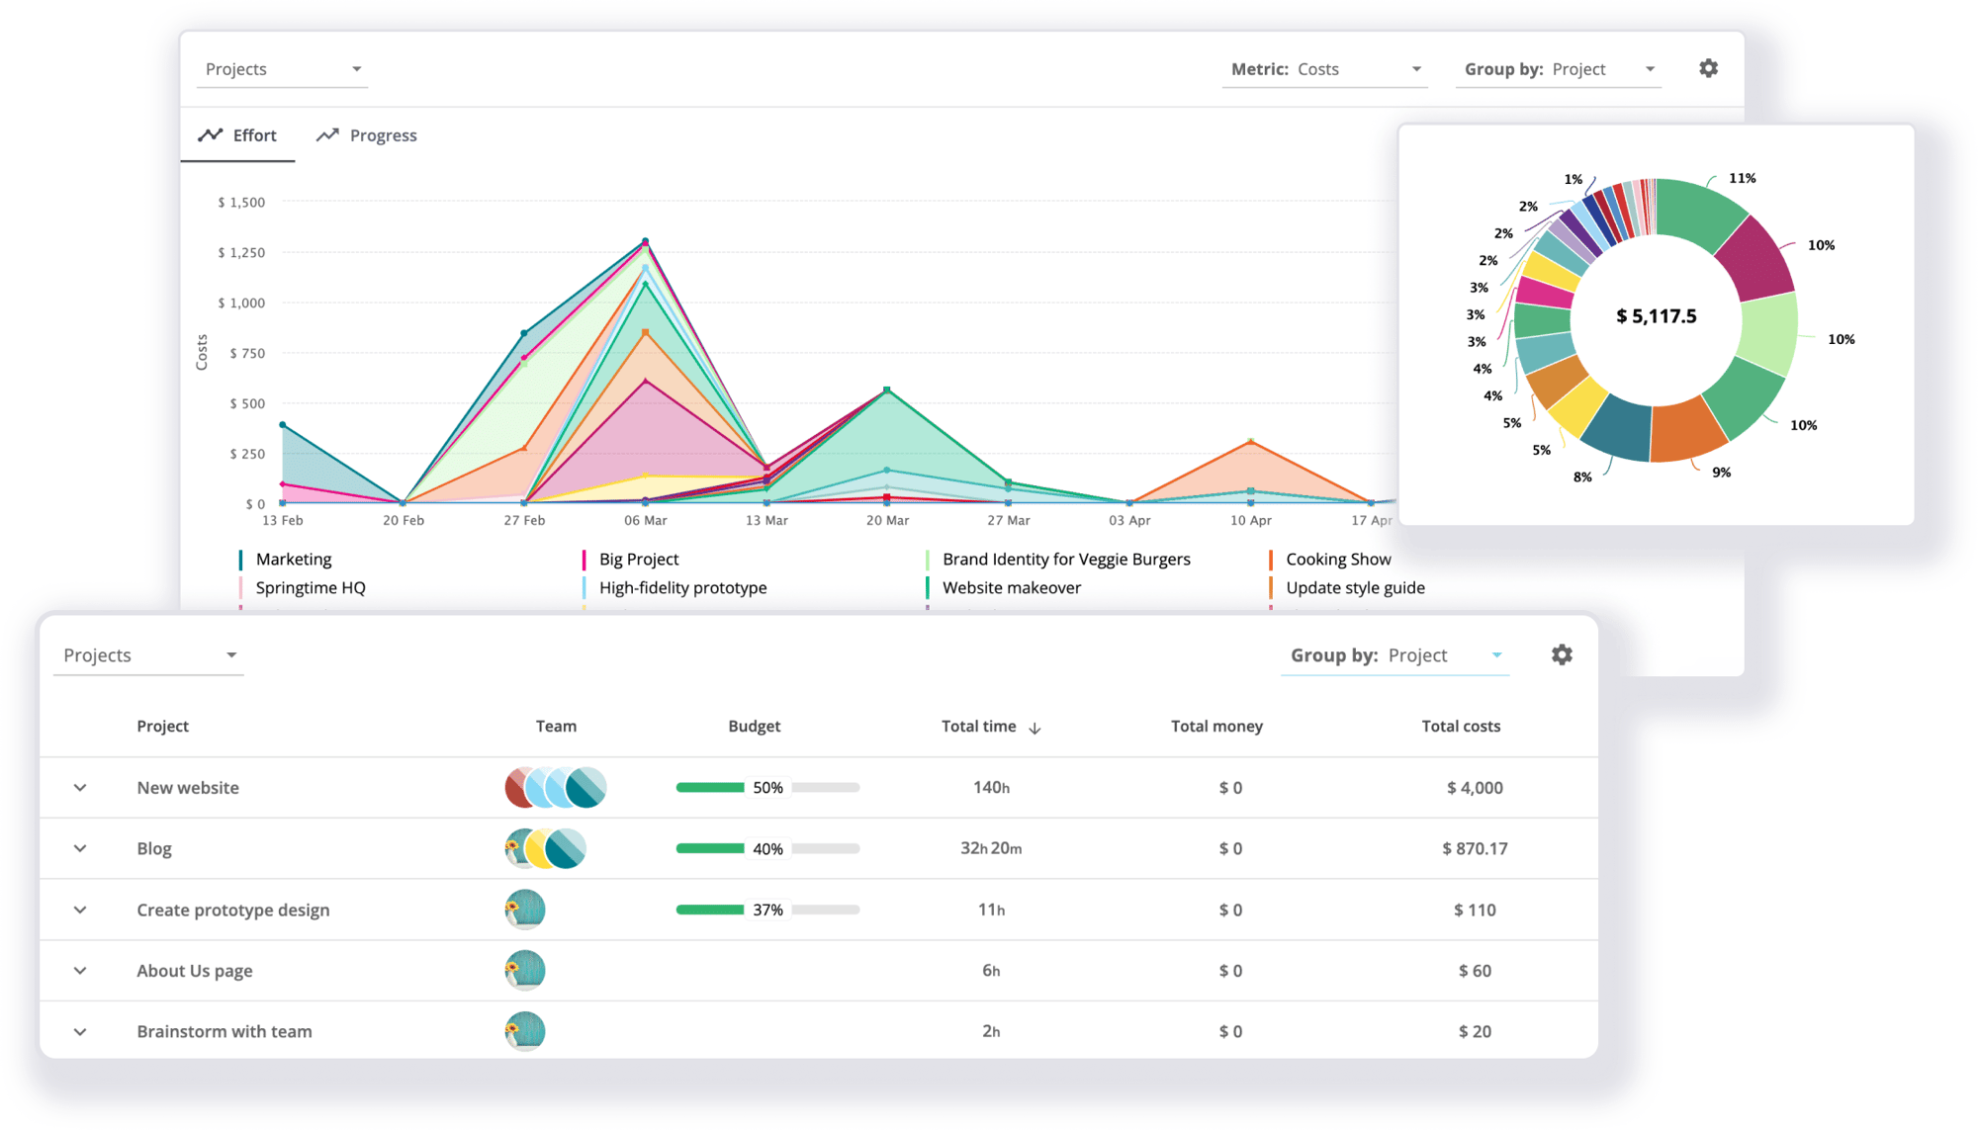Click the $ 60 total costs cell
1978x1130 pixels.
pyautogui.click(x=1475, y=971)
